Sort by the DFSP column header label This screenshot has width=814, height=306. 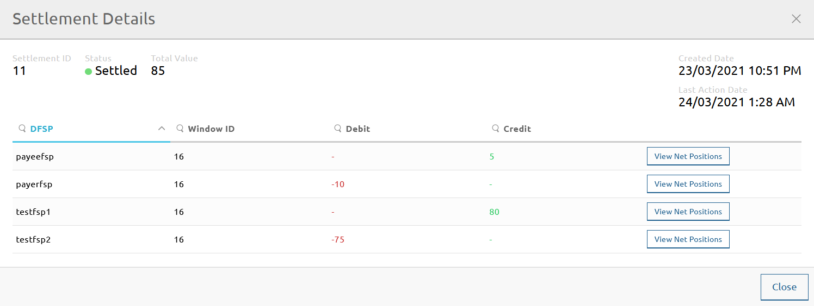pyautogui.click(x=42, y=129)
